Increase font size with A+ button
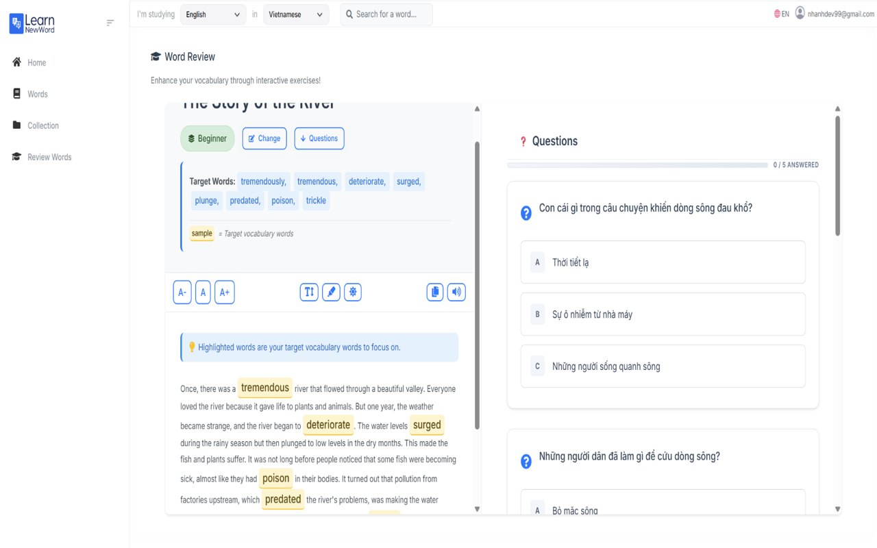The height and width of the screenshot is (548, 877). tap(225, 292)
